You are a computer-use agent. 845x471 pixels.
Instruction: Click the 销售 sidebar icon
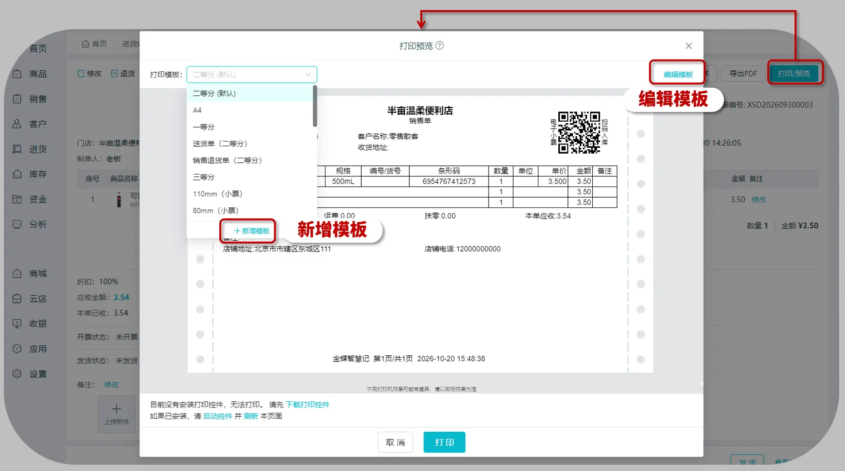click(x=17, y=99)
